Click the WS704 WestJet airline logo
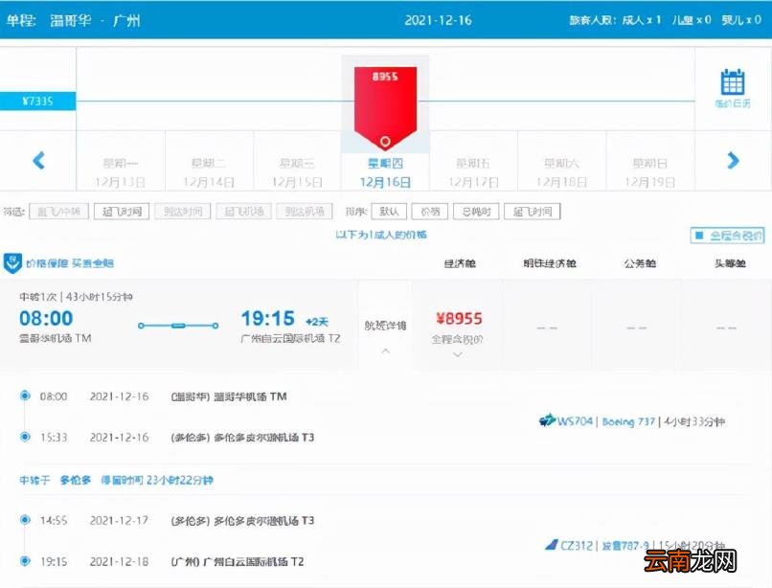Image resolution: width=772 pixels, height=588 pixels. point(546,420)
